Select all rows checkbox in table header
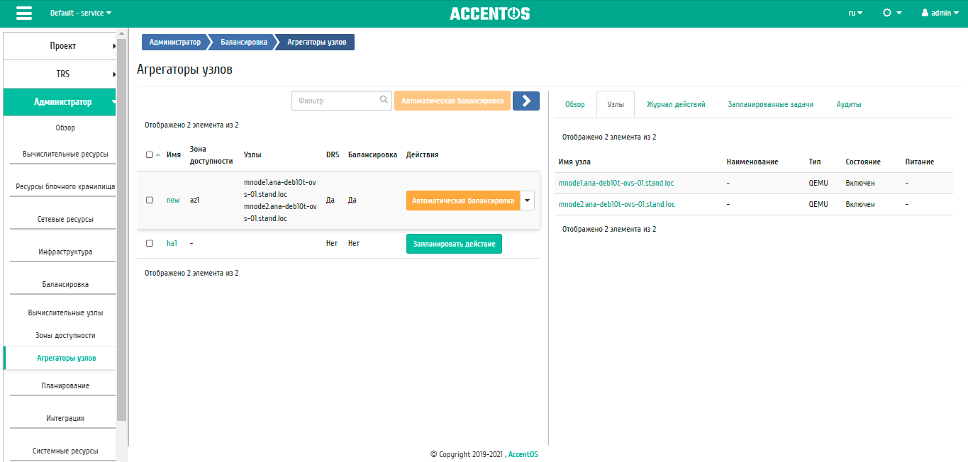The width and height of the screenshot is (968, 462). (x=149, y=154)
